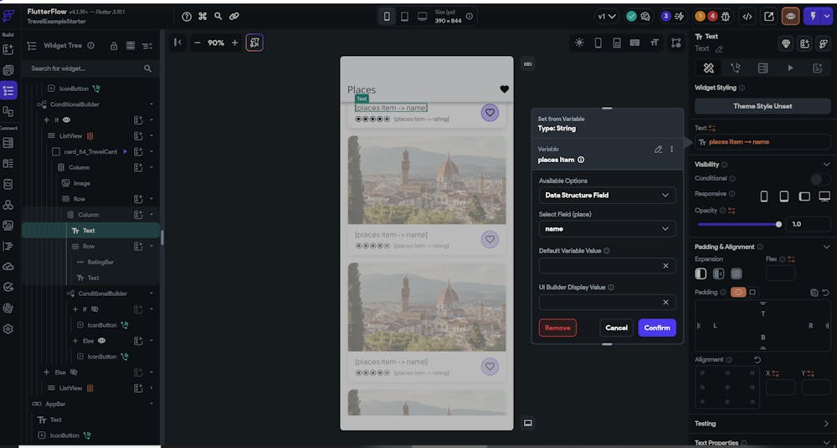Click the red Remove button
Viewport: 837px width, 448px height.
coord(557,328)
